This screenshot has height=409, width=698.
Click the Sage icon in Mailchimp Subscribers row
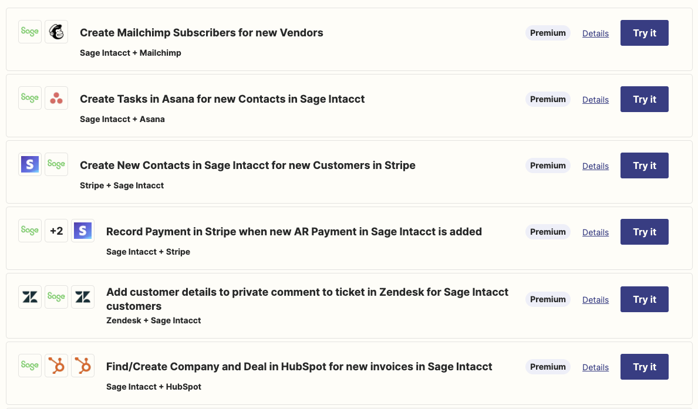pos(30,32)
